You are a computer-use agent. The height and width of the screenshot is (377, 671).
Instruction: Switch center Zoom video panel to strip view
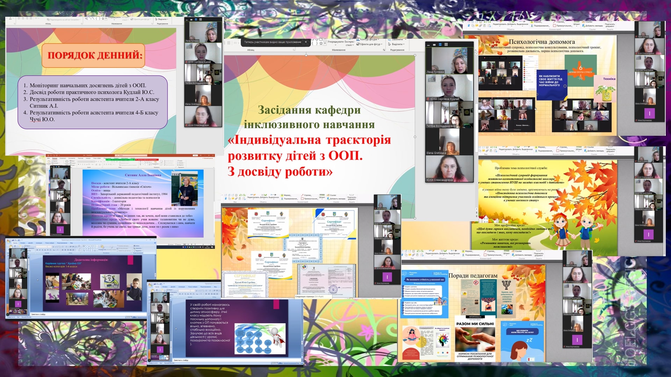tap(440, 45)
